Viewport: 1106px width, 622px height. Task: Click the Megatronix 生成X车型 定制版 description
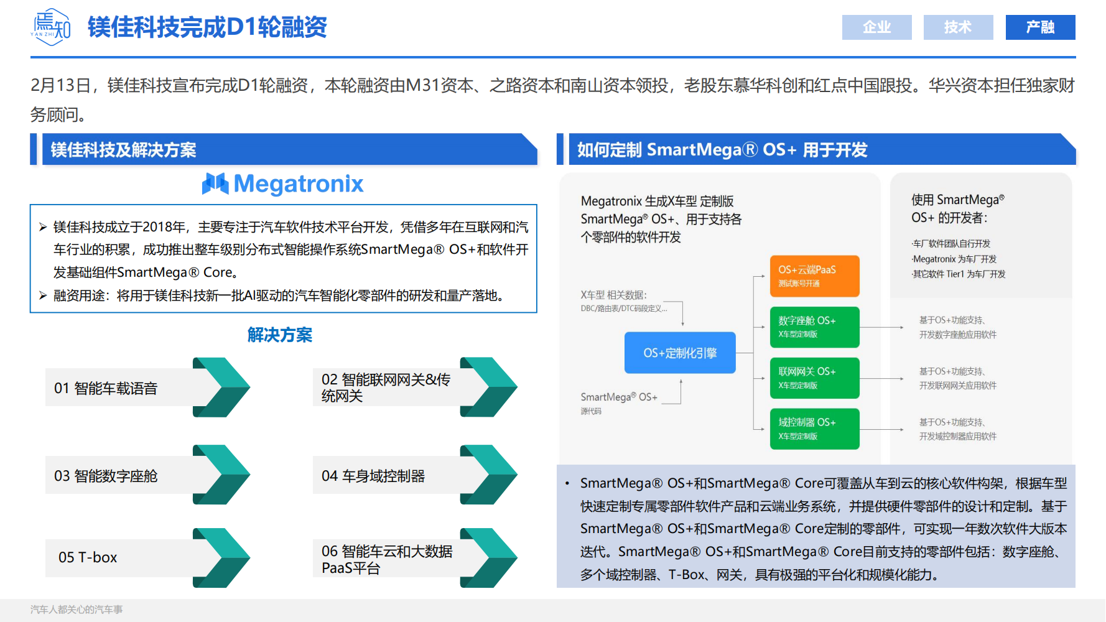pos(661,219)
